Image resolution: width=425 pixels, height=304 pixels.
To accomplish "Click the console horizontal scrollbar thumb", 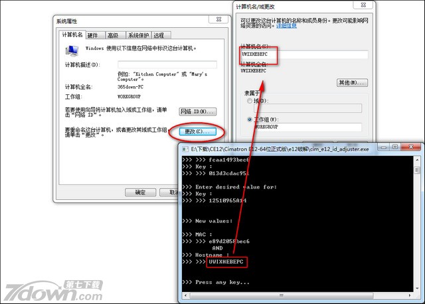I will point(281,295).
